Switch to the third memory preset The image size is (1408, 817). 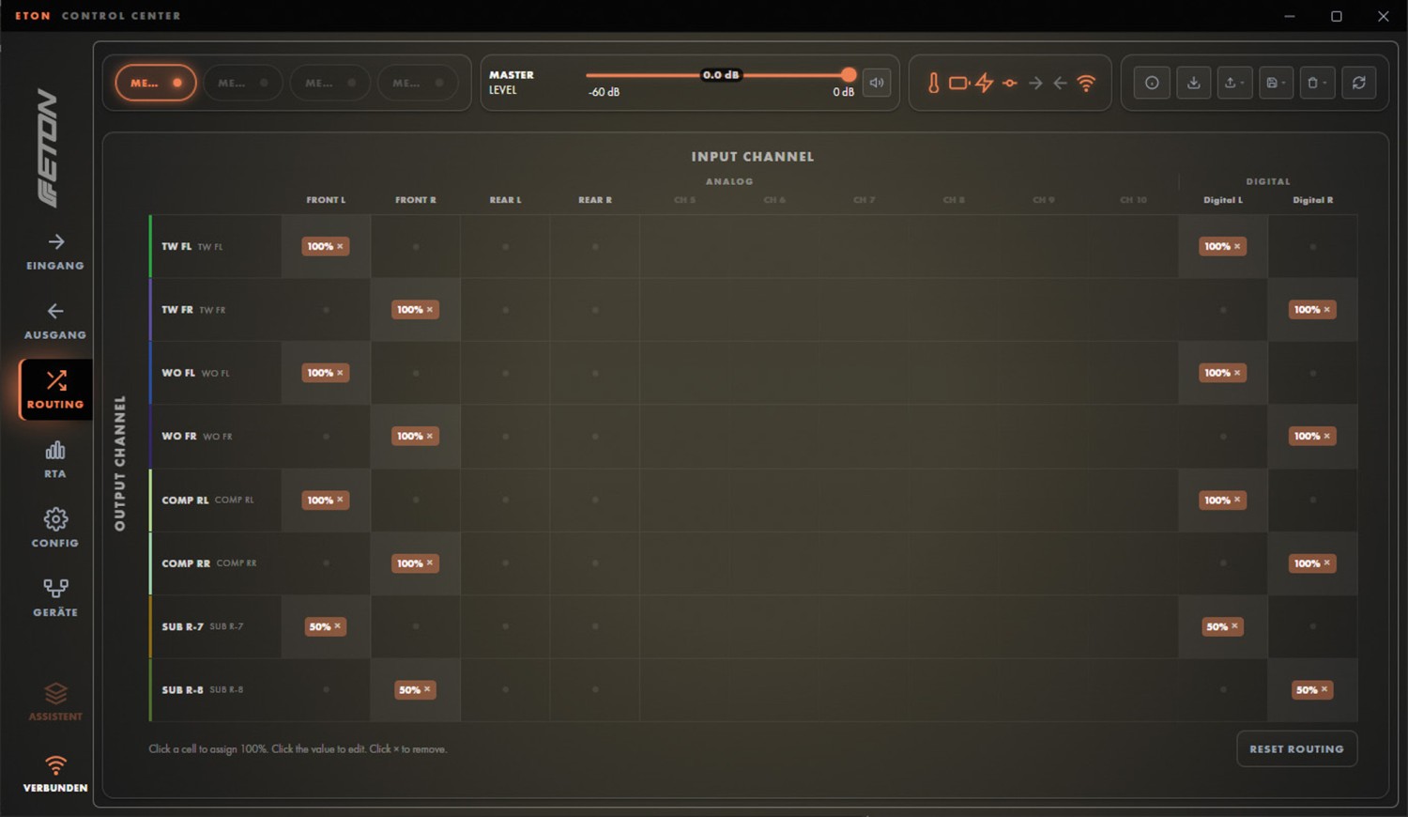pyautogui.click(x=330, y=83)
